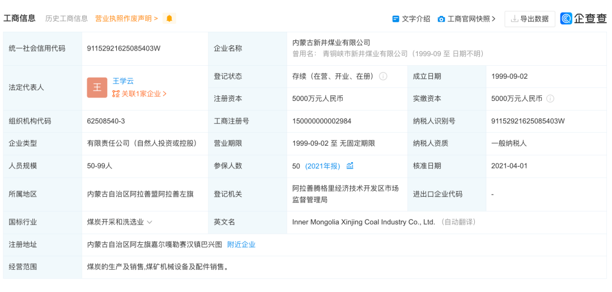Viewport: 612px width, 292px height.
Task: Click the 组织机构代码 value 62508540-3
Action: 106,121
